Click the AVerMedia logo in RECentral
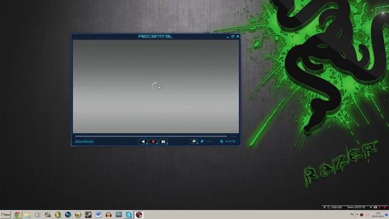This screenshot has height=219, width=389. (x=84, y=142)
